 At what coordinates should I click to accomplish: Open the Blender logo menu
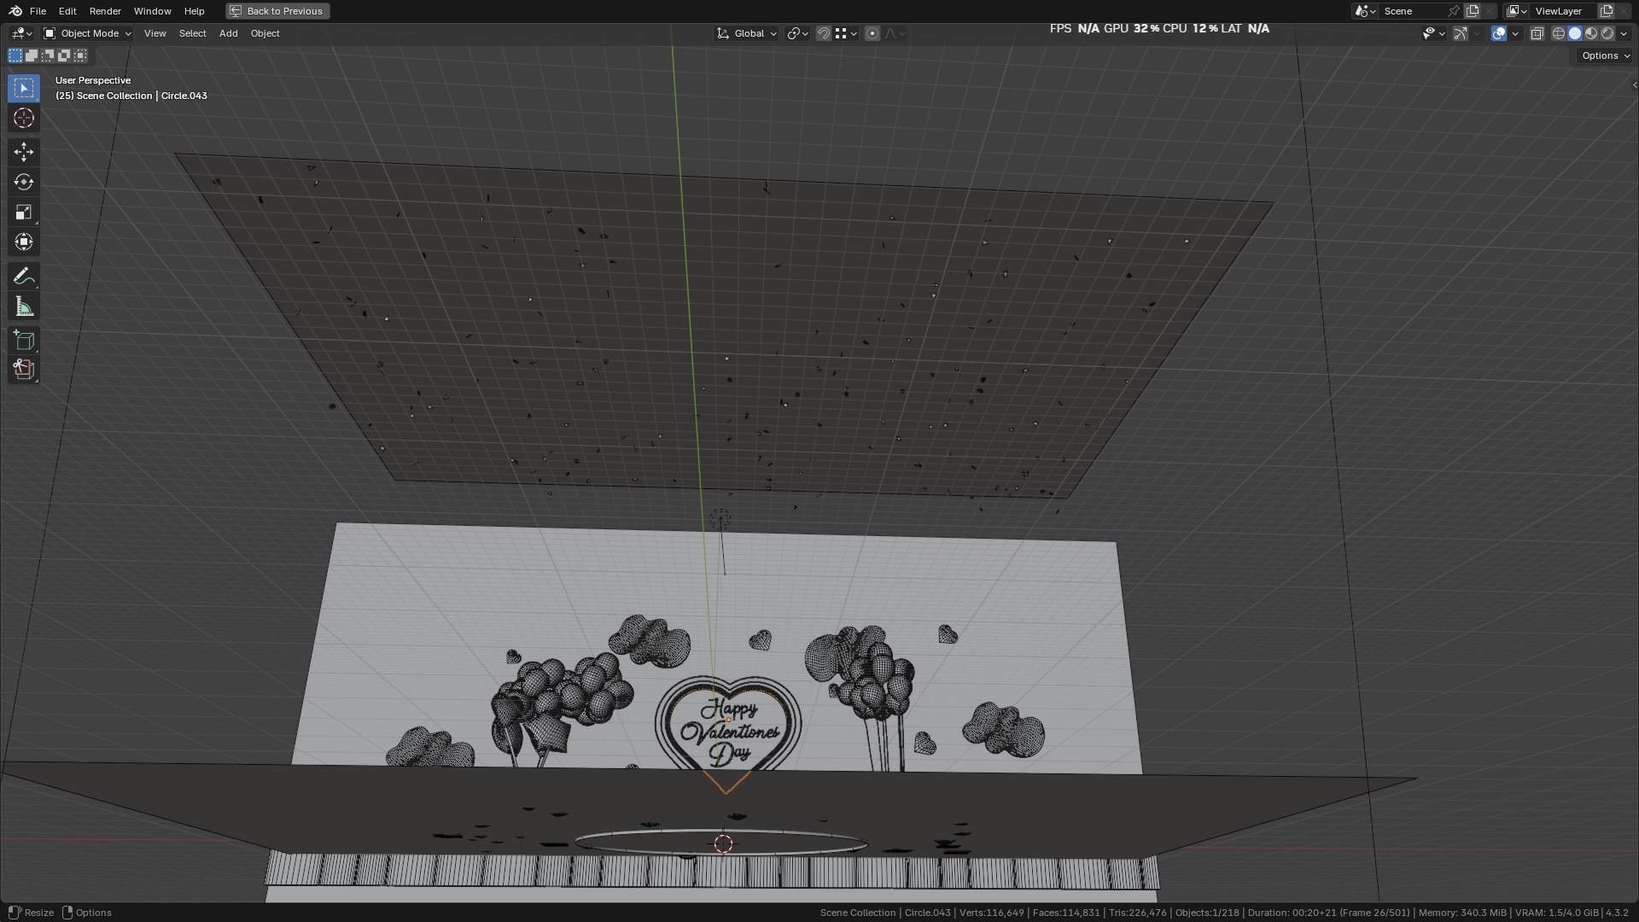tap(15, 11)
